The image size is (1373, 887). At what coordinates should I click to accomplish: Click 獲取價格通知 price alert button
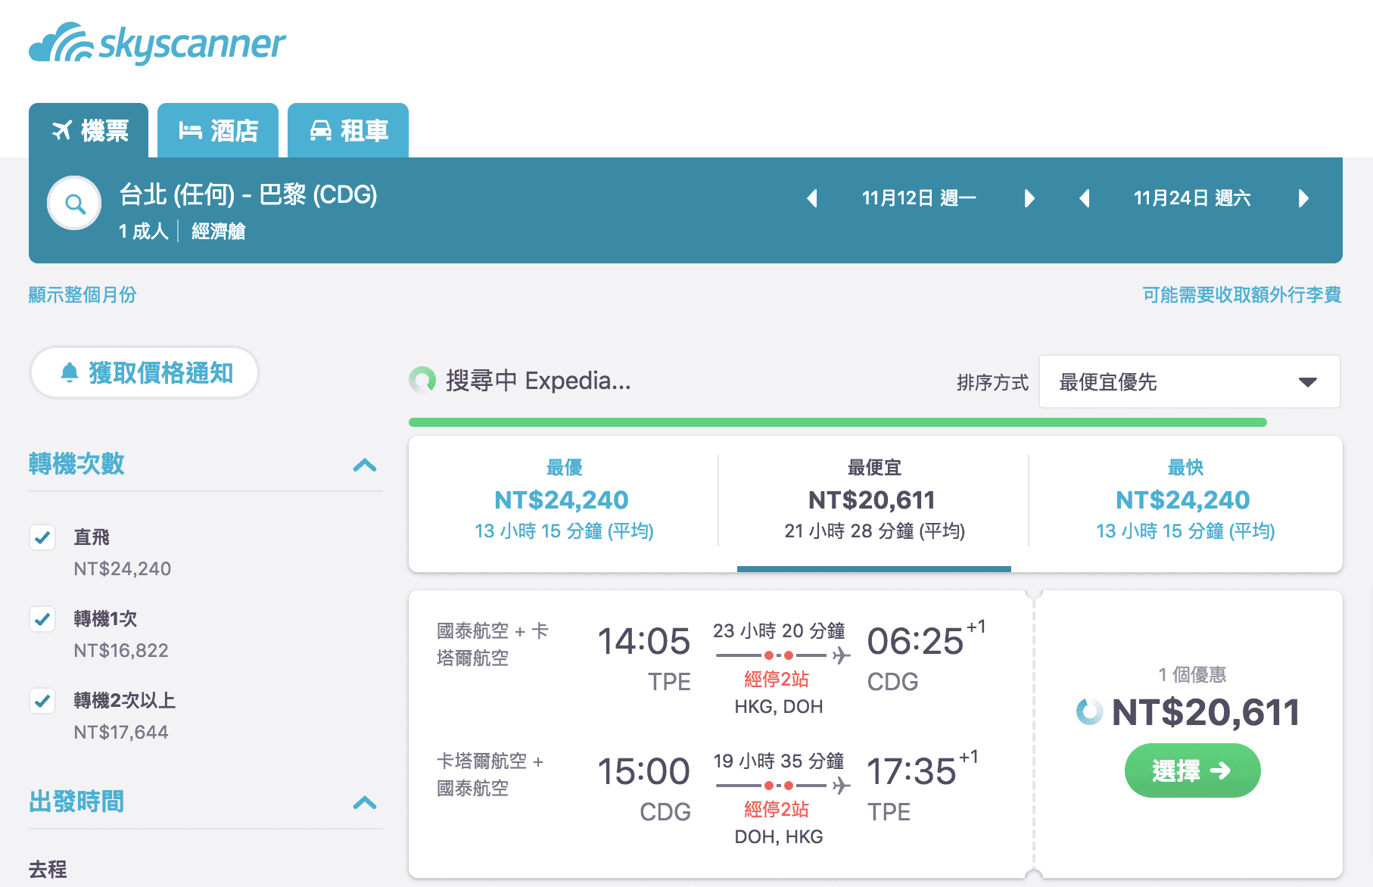tap(145, 372)
